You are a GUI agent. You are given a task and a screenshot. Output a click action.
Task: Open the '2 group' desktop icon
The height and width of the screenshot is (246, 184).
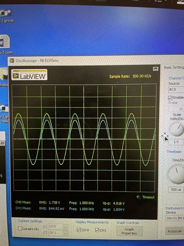coord(6,13)
